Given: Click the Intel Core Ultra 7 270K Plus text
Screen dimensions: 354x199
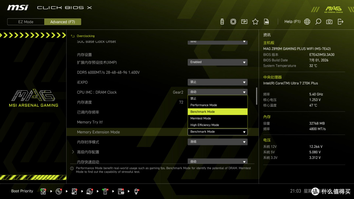Looking at the screenshot, I should coord(290,83).
